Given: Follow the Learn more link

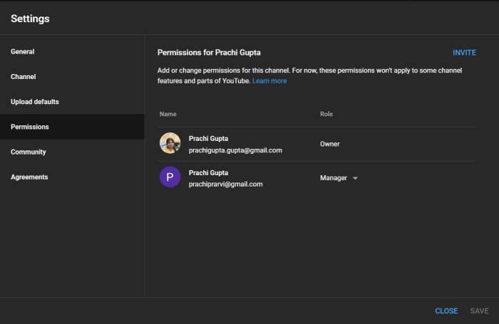Looking at the screenshot, I should click(x=269, y=81).
